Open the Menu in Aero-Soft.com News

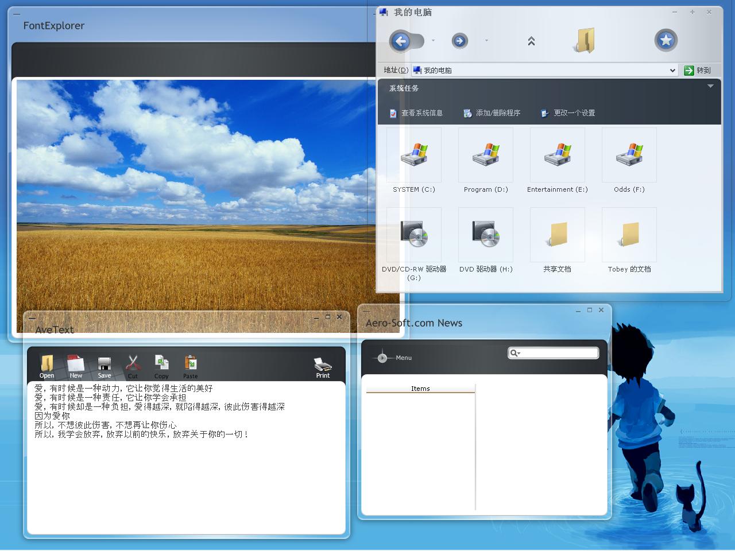tap(396, 358)
